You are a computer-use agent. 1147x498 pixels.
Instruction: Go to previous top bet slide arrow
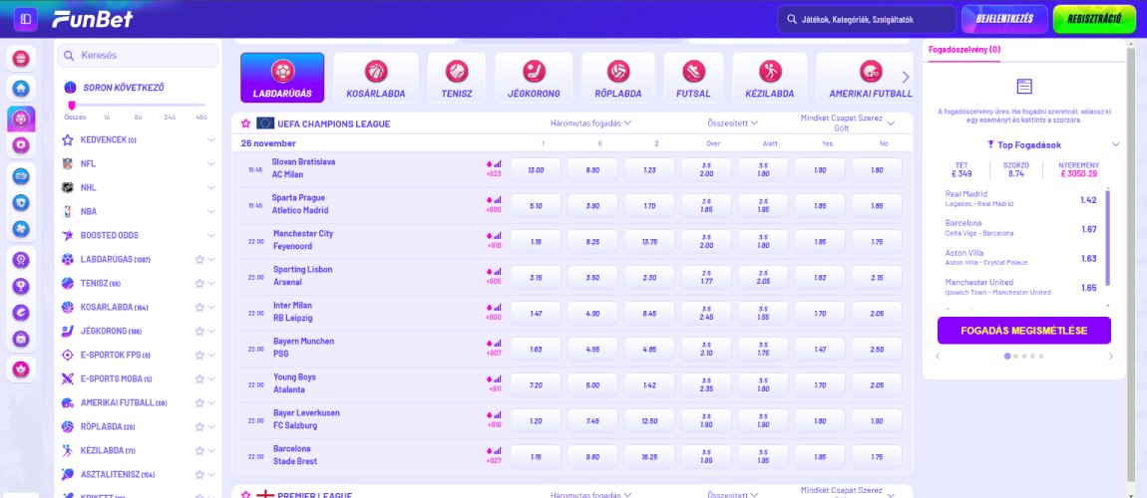pyautogui.click(x=938, y=357)
